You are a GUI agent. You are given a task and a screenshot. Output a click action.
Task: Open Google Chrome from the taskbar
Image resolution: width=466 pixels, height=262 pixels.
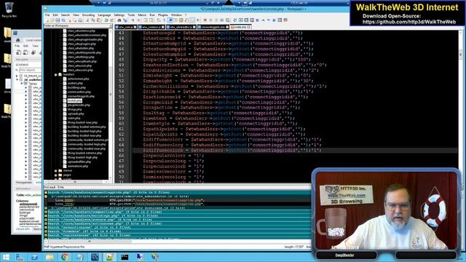pyautogui.click(x=65, y=257)
